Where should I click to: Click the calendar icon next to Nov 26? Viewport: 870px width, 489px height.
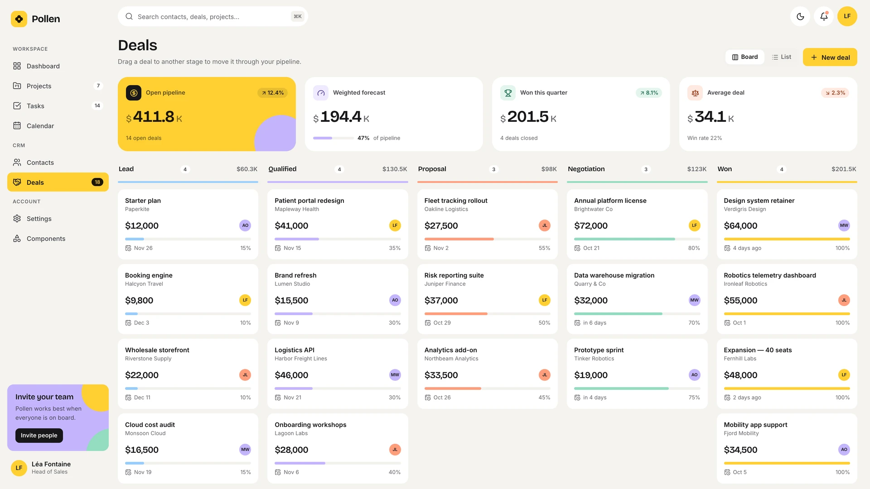[128, 248]
